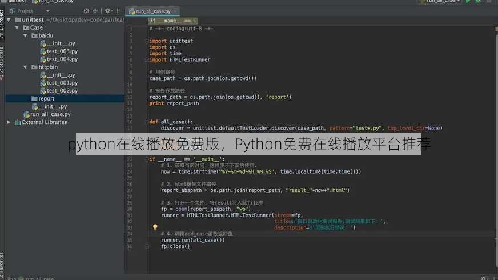Collapse the unittest root folder
Image resolution: width=498 pixels, height=280 pixels.
point(9,19)
